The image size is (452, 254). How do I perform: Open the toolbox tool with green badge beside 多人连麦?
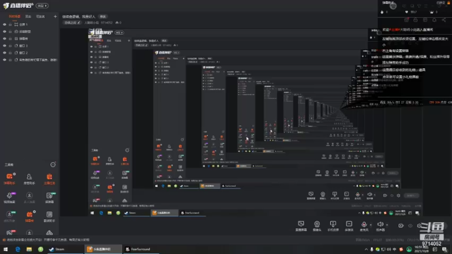[x=49, y=197]
